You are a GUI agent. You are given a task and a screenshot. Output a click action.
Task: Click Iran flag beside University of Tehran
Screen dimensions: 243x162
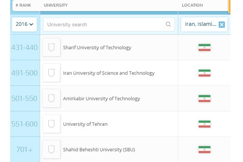tap(204, 124)
